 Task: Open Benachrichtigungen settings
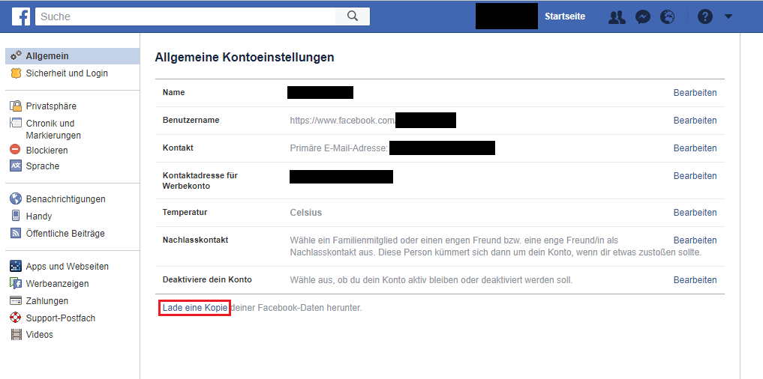[65, 199]
